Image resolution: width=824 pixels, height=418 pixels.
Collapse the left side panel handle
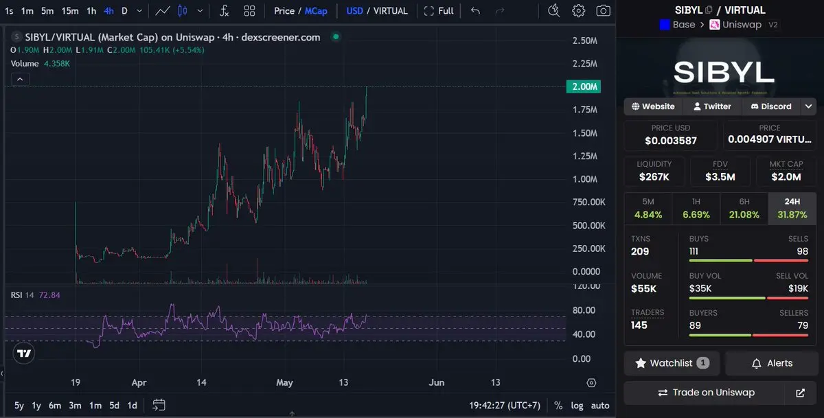point(2,373)
